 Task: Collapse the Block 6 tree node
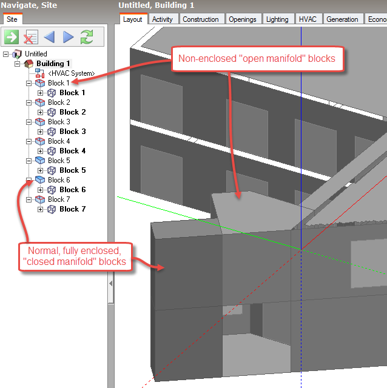pos(29,180)
